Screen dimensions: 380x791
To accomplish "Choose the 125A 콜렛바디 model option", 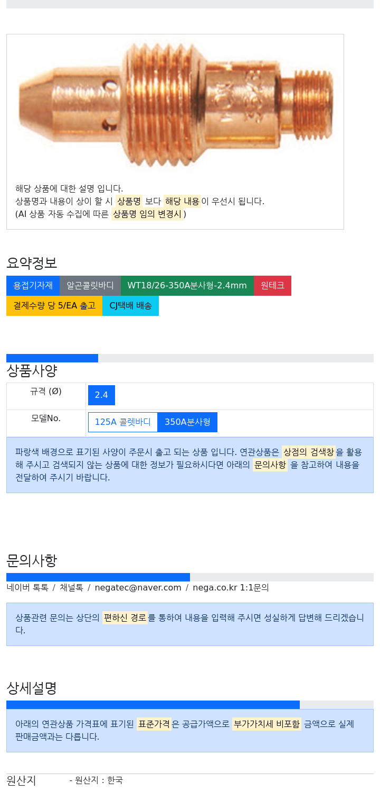I will point(123,422).
